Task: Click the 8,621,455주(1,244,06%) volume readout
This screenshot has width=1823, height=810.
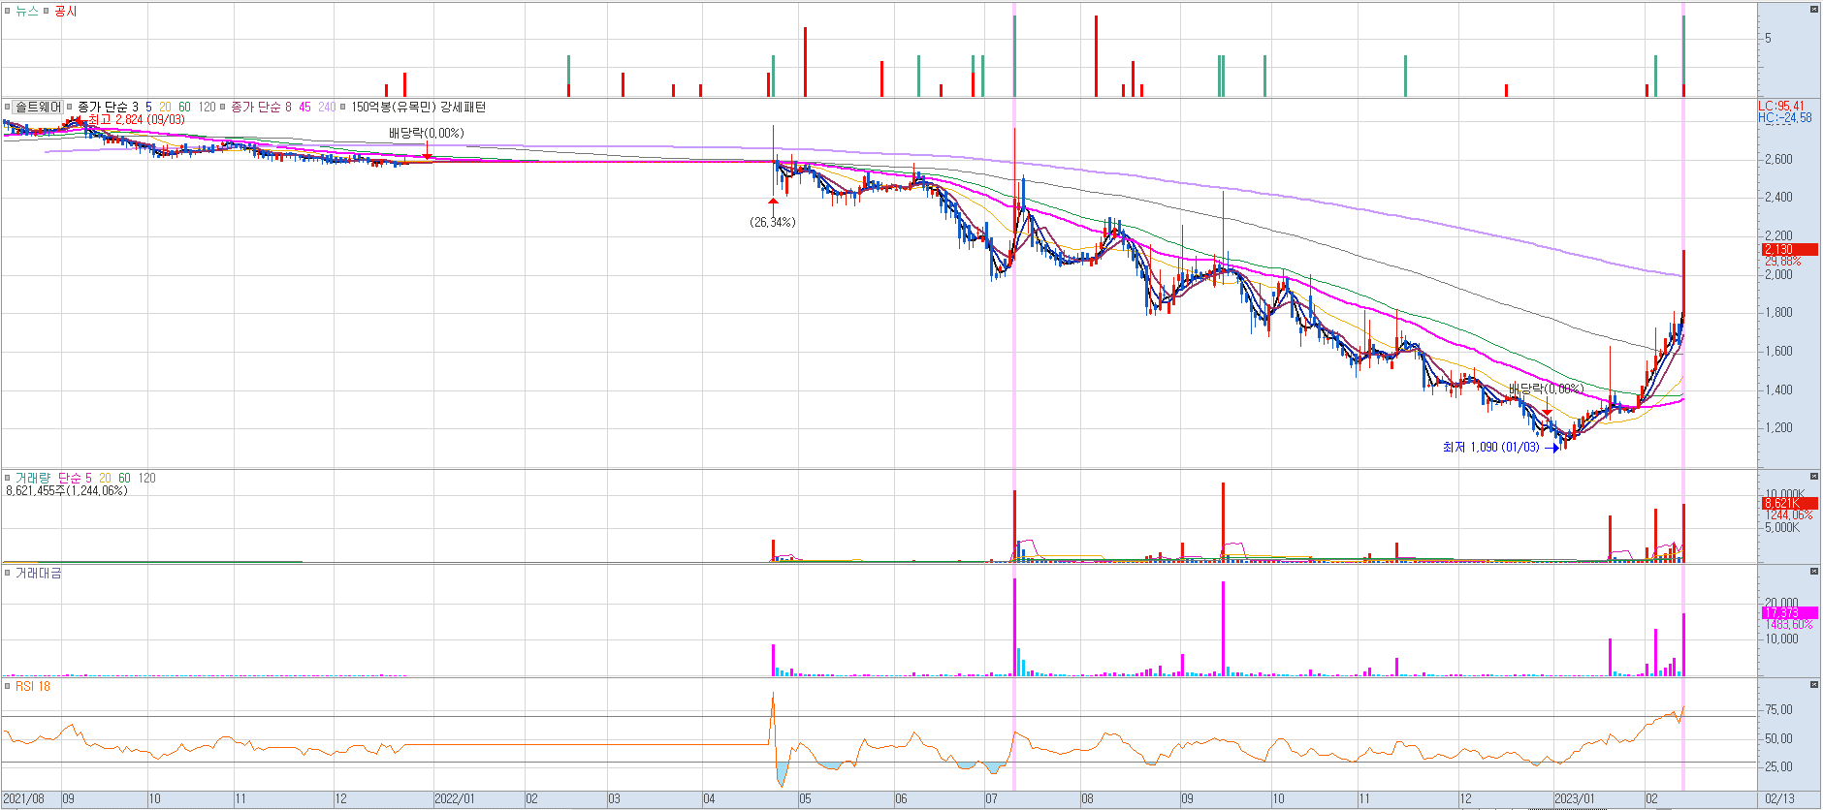Action: [x=67, y=490]
